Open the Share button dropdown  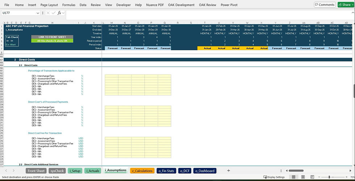(352, 4)
